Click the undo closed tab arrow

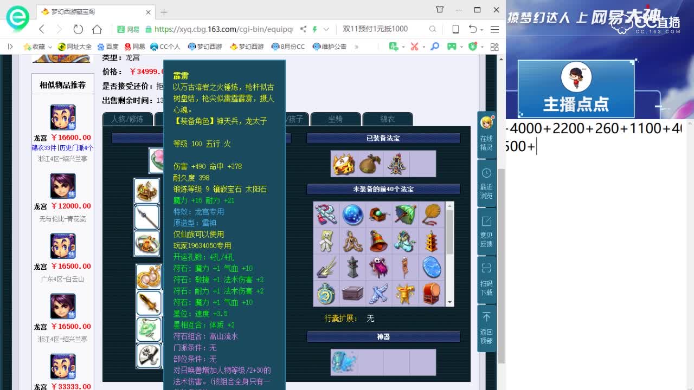(473, 29)
